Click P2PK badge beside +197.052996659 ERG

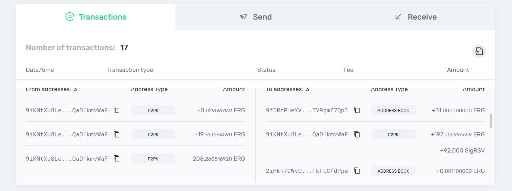(393, 134)
